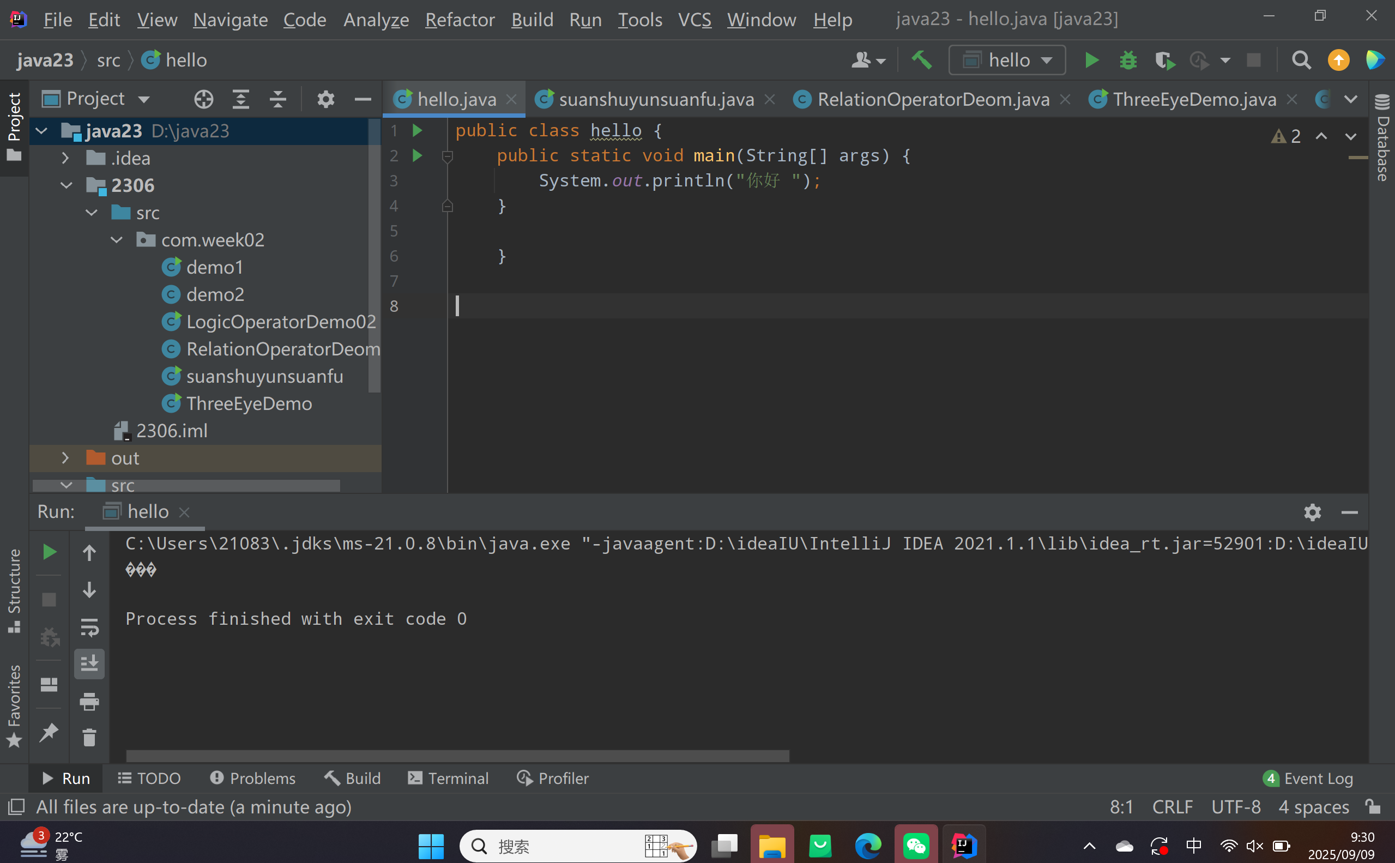Click Expand All icon in Project panel
This screenshot has width=1395, height=863.
(241, 99)
